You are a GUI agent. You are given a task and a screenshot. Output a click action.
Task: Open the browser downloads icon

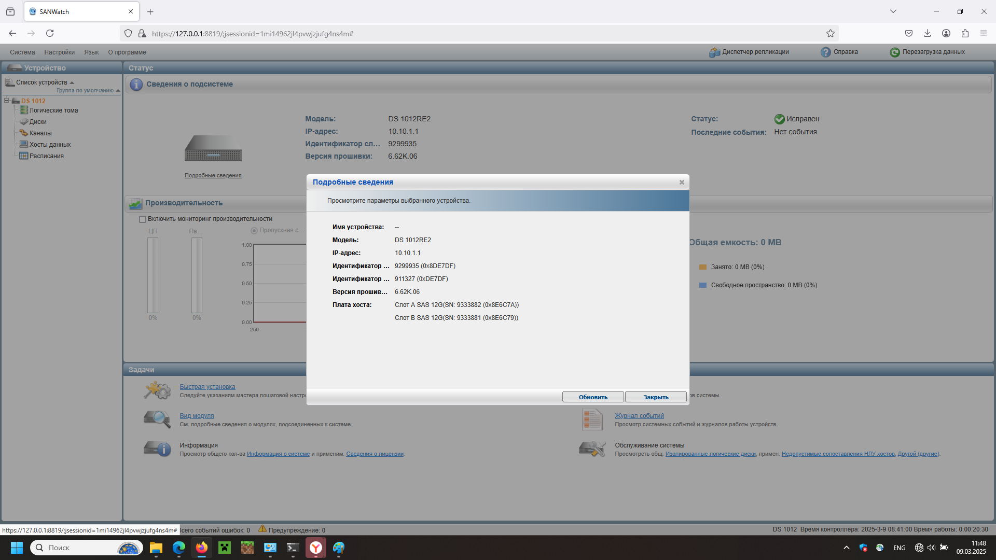tap(927, 34)
